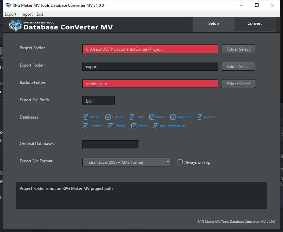This screenshot has height=232, width=283.
Task: Toggle the Troops database checkbox
Action: tap(111, 126)
